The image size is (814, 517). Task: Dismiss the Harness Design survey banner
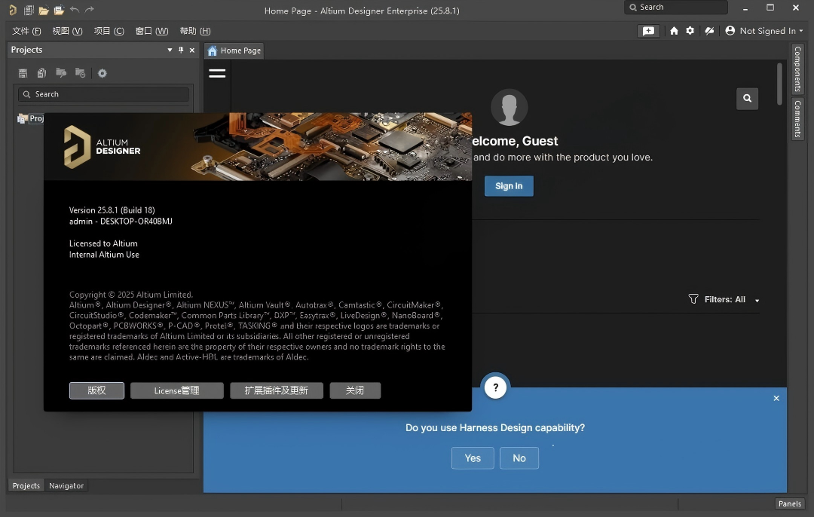pos(776,398)
